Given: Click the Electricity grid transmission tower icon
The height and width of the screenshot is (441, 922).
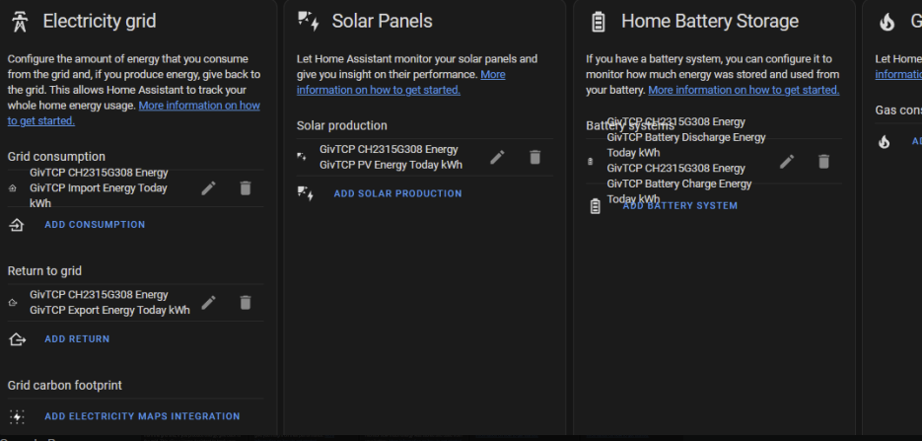Looking at the screenshot, I should coord(20,22).
